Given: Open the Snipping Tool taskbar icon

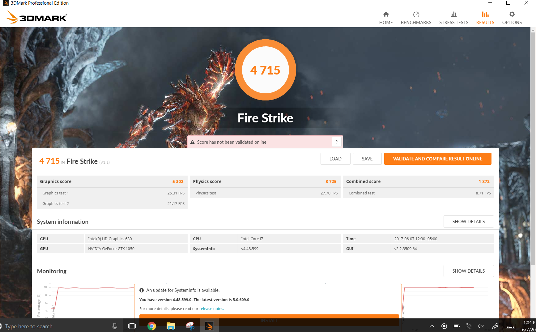Looking at the screenshot, I should click(x=190, y=326).
